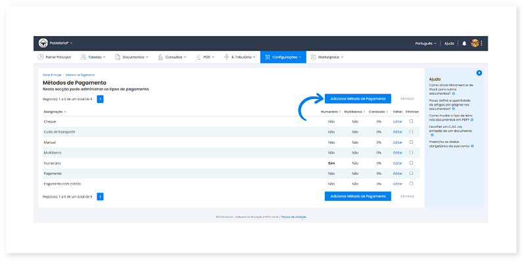Screen dimensions: 526x263
Task: Select the Eliminar checkbox for Multibanco row
Action: [412, 152]
